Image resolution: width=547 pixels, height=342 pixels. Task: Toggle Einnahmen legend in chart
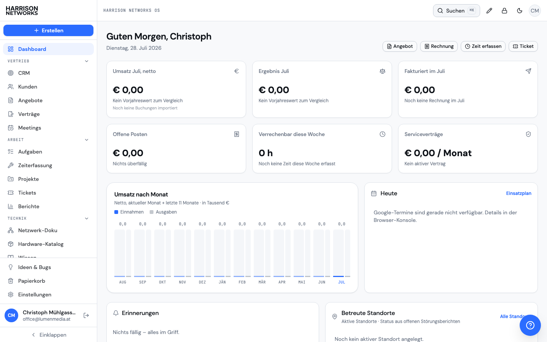click(x=129, y=212)
